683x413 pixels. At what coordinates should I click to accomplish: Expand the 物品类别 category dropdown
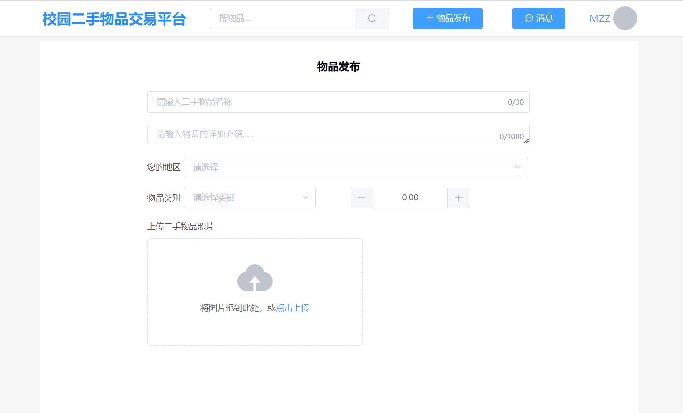pos(250,197)
